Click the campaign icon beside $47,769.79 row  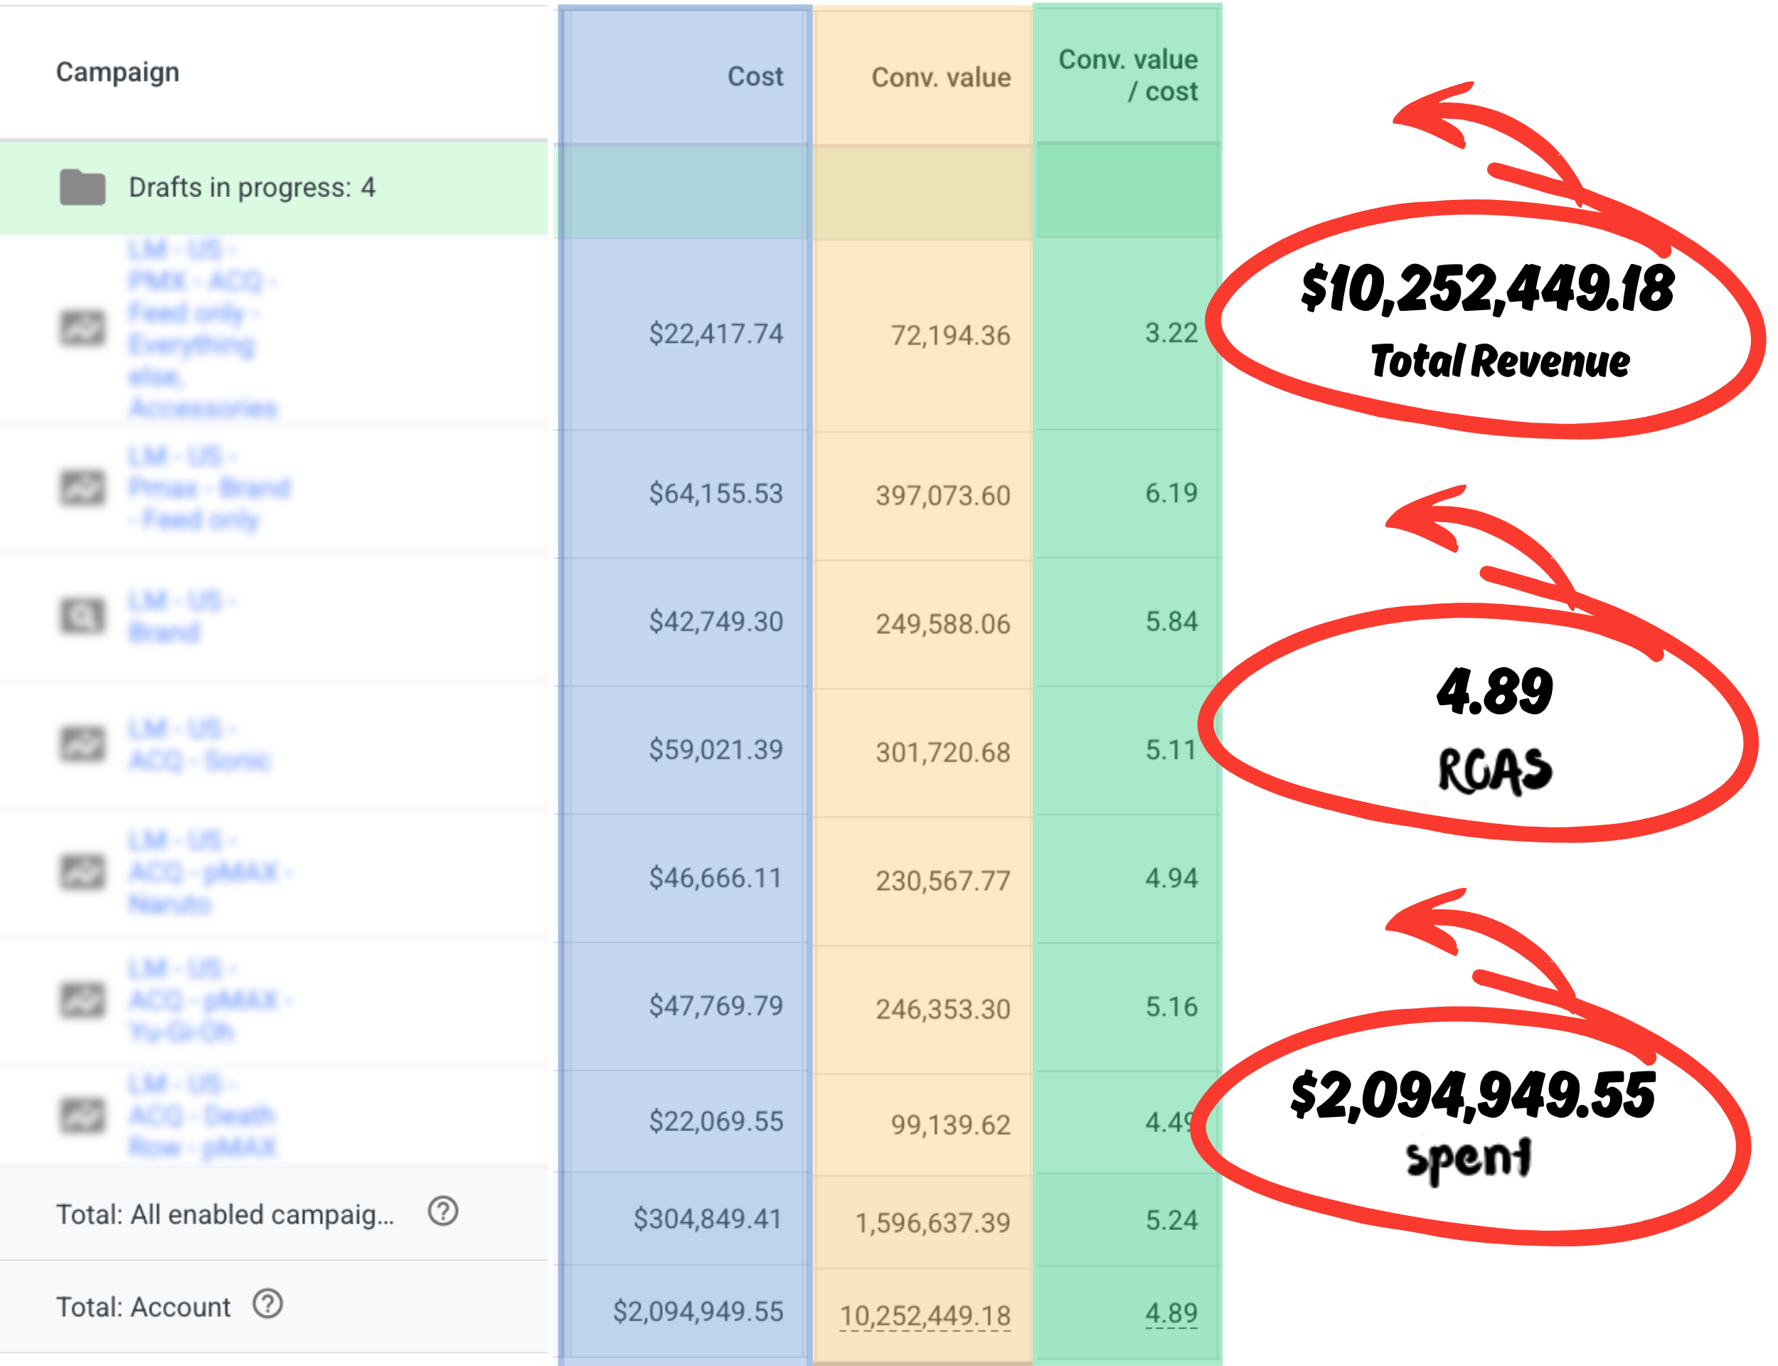82,1000
